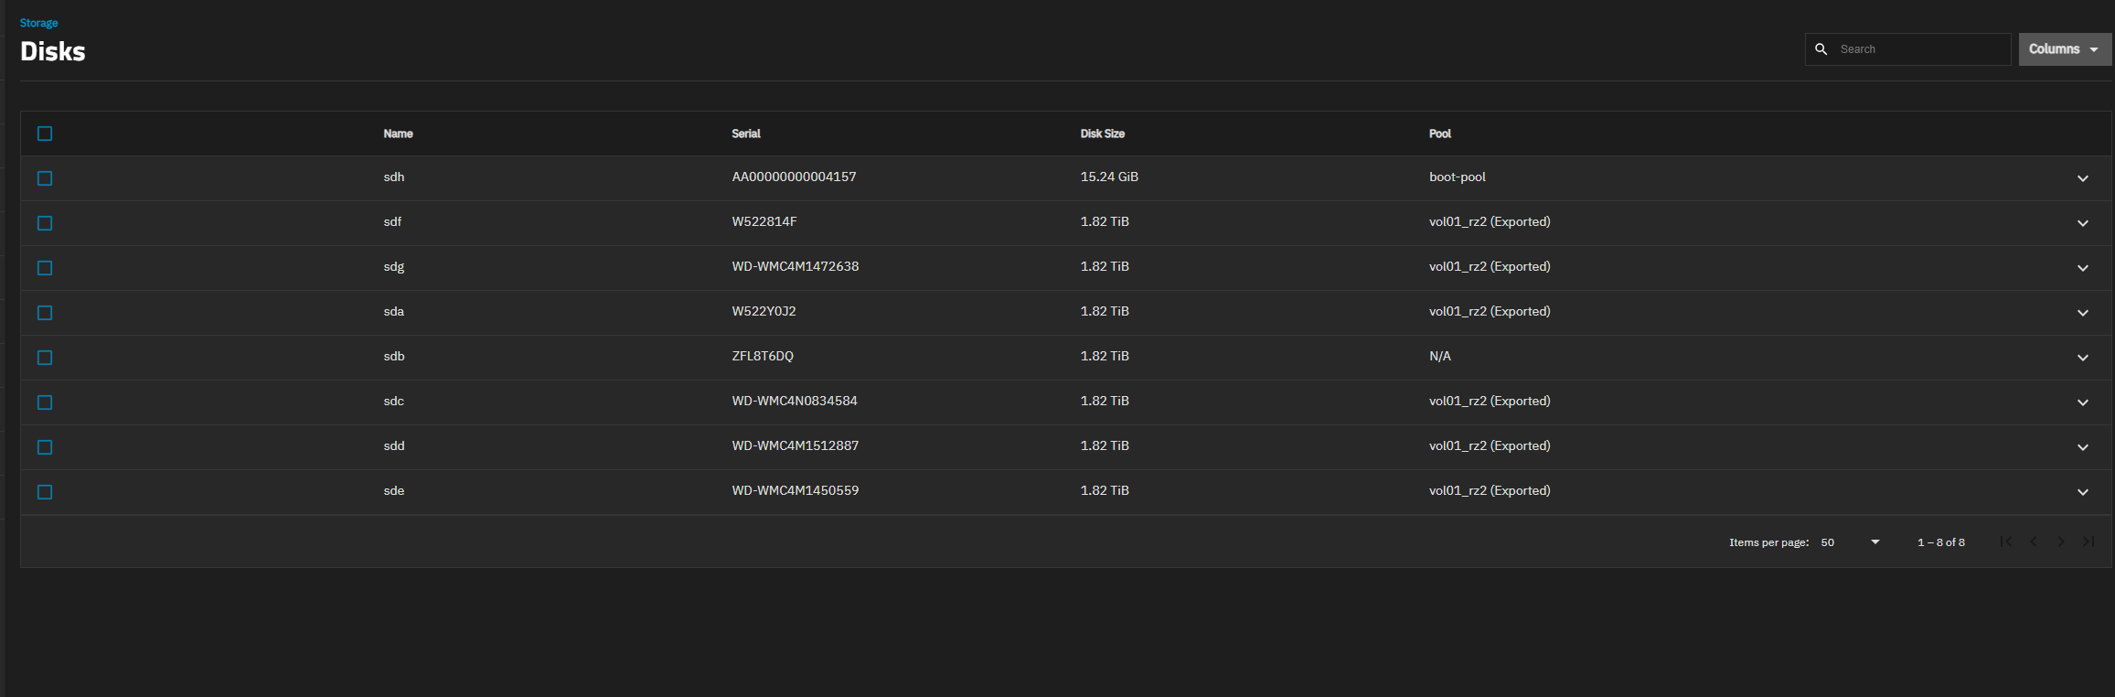Focus the Search input field
The width and height of the screenshot is (2115, 697).
(1920, 49)
